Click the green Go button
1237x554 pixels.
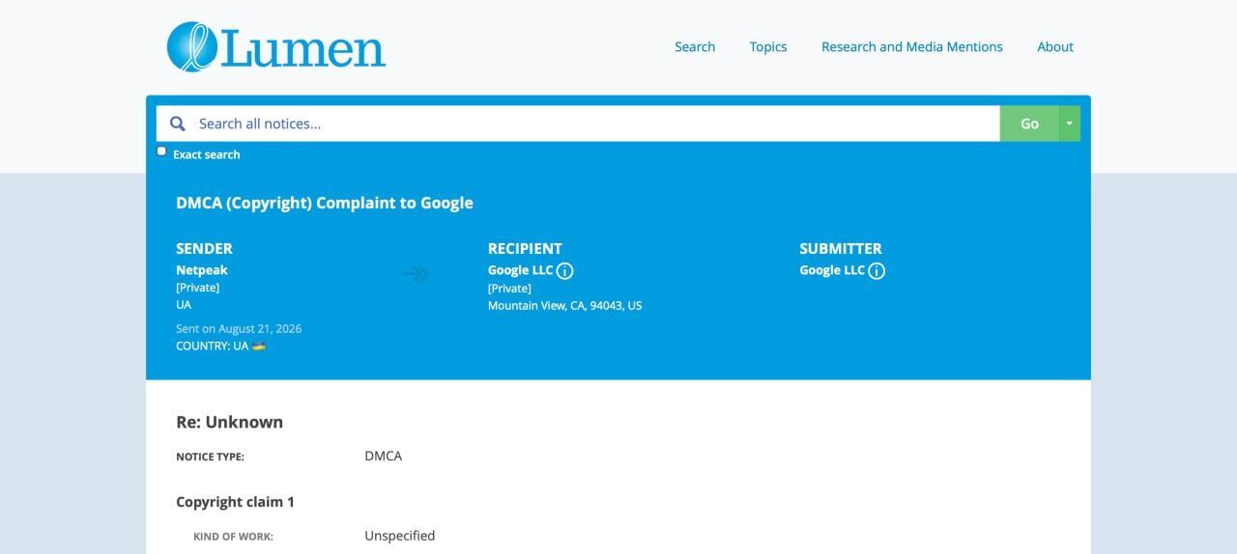(1030, 124)
